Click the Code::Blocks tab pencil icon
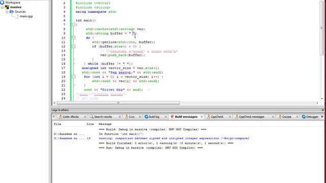326x183 pixels. pyautogui.click(x=60, y=117)
